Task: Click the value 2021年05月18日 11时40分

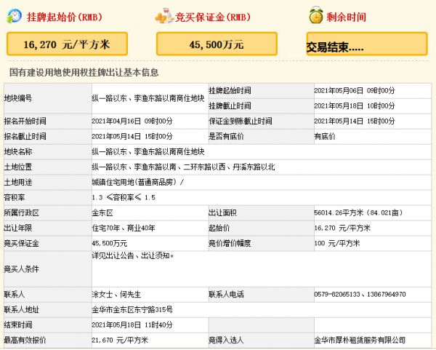Action: coord(132,325)
